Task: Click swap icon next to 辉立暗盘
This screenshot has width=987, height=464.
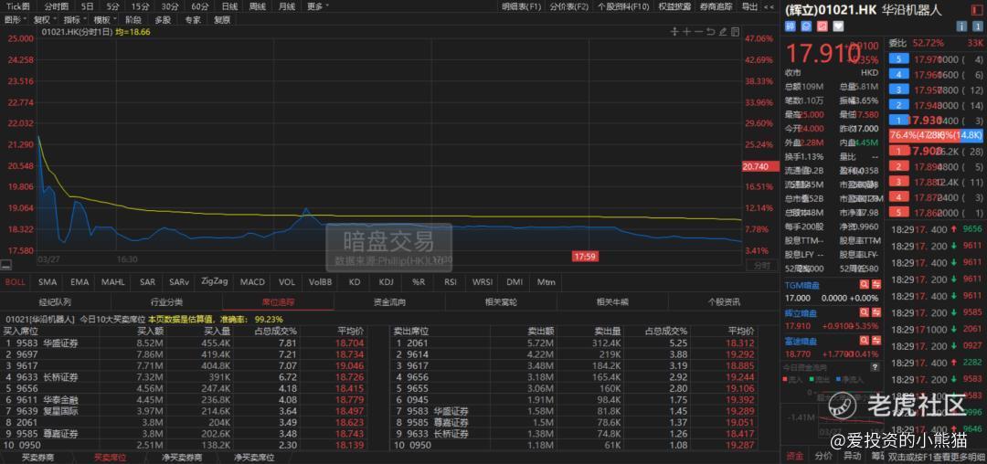Action: (x=876, y=313)
